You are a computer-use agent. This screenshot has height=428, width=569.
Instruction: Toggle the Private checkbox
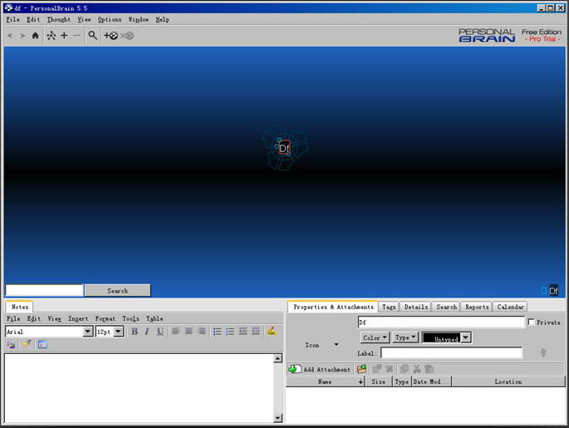(x=532, y=322)
